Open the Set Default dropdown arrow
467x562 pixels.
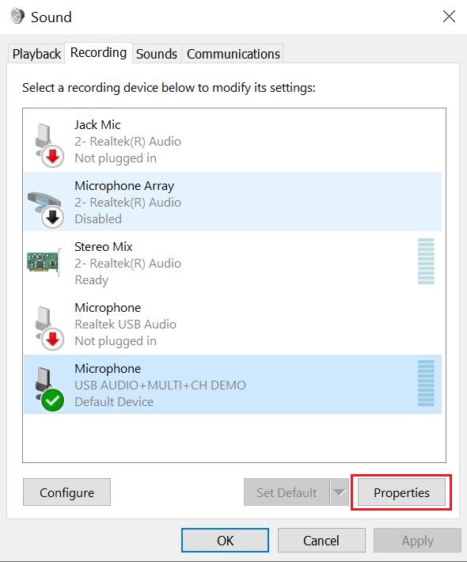click(x=339, y=492)
